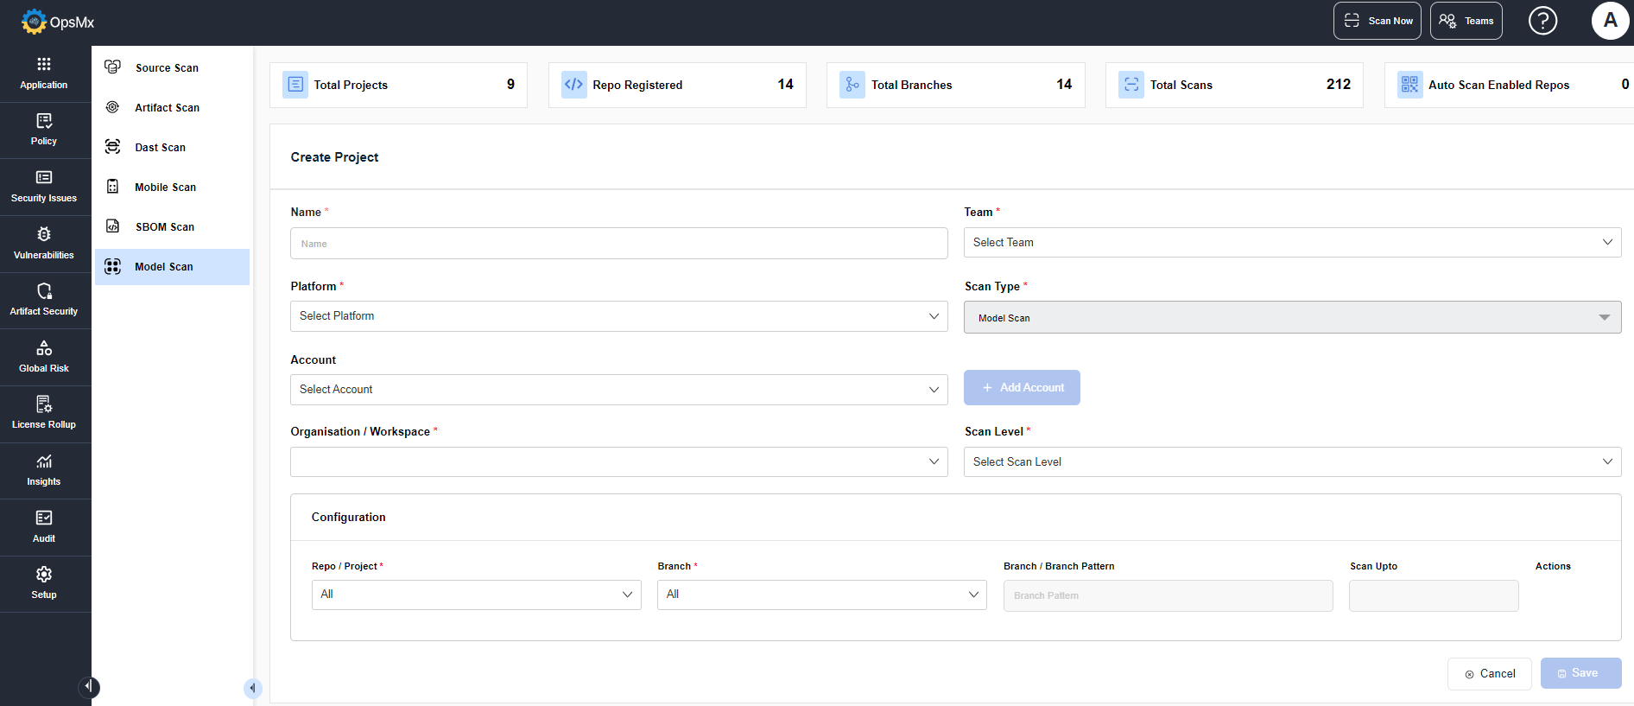Open the Select Platform dropdown
Screen dimensions: 1634x706
point(618,316)
